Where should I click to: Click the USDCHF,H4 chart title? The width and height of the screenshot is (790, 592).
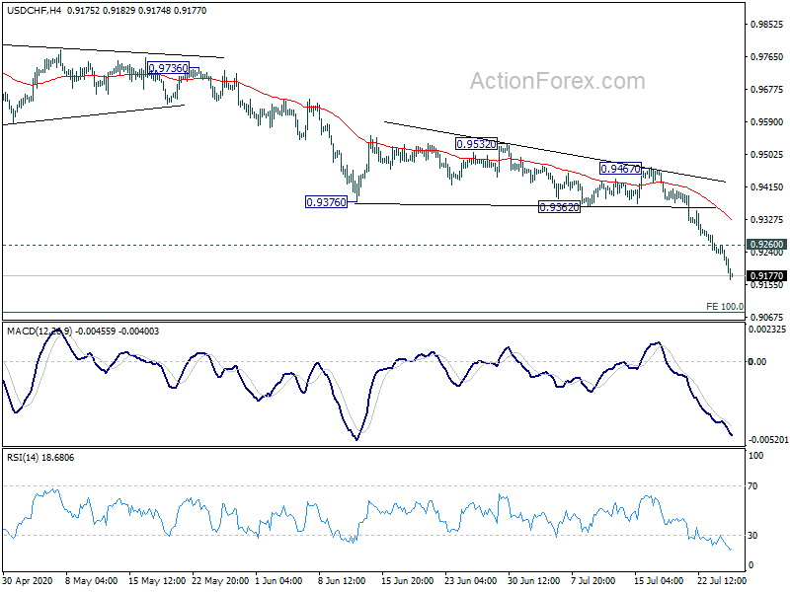click(x=34, y=11)
